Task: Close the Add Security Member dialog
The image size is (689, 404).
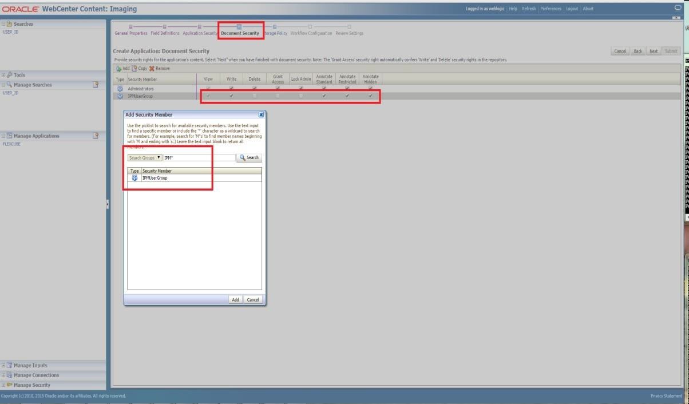Action: tap(261, 114)
